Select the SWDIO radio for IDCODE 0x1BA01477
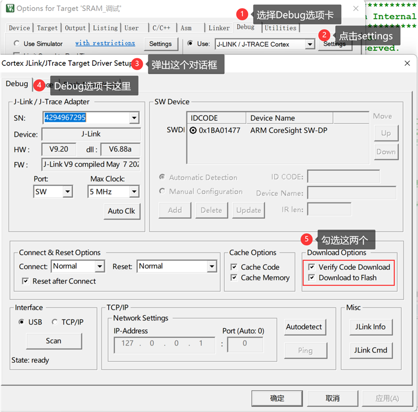This screenshot has height=412, width=418. [x=193, y=130]
